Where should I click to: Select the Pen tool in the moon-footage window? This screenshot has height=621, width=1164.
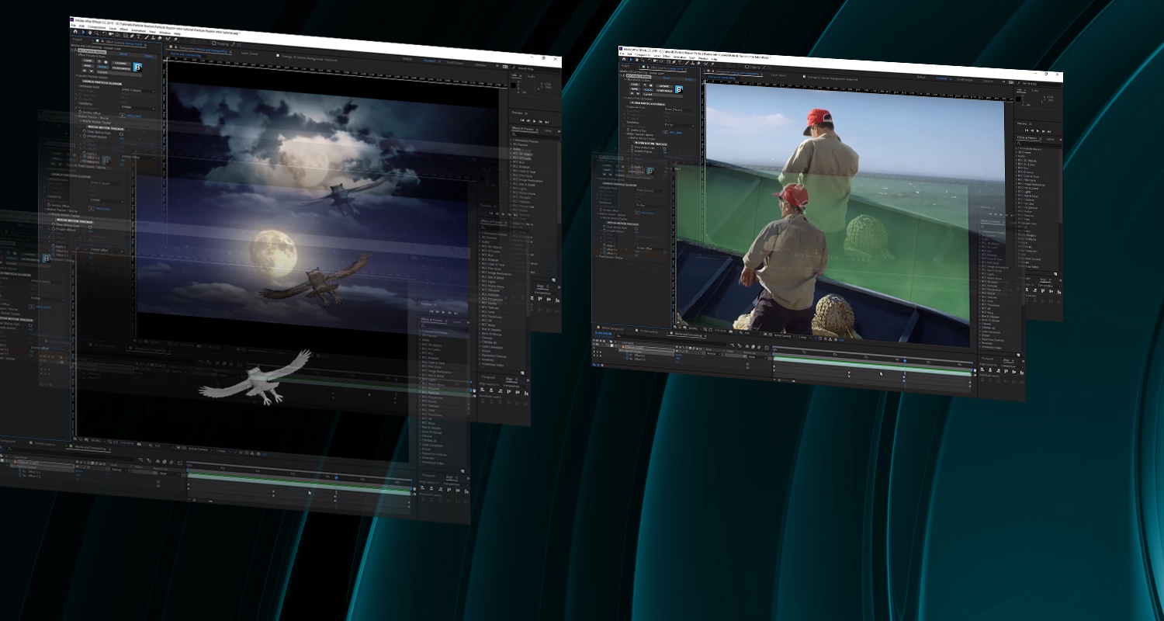(132, 36)
